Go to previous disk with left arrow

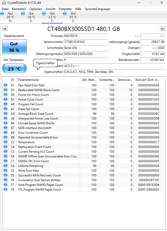[5, 29]
